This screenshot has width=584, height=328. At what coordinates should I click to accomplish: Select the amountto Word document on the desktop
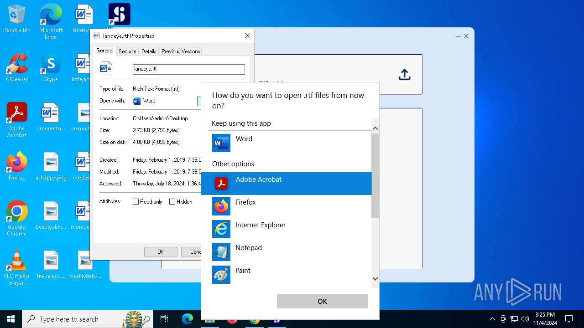click(x=51, y=117)
